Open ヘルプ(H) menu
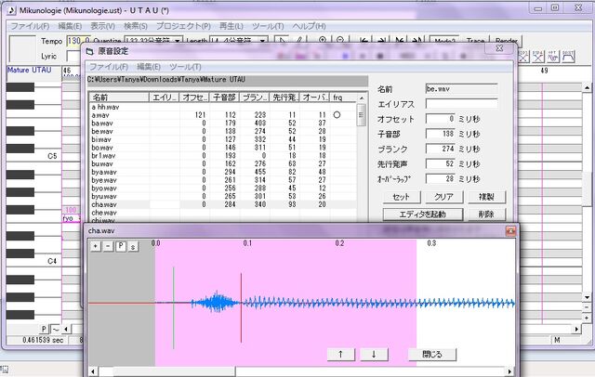 (x=309, y=26)
